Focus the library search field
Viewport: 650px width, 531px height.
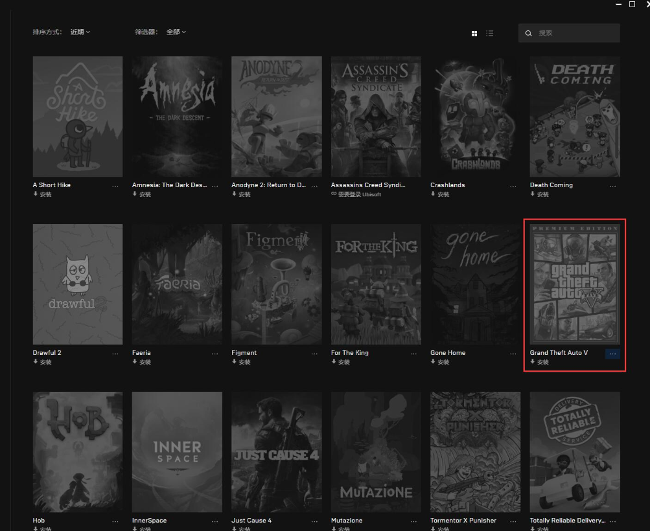coord(569,33)
